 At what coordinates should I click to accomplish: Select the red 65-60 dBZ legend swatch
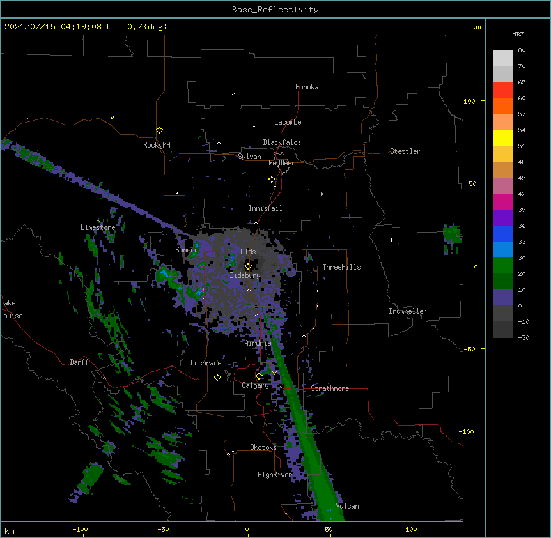pos(502,90)
